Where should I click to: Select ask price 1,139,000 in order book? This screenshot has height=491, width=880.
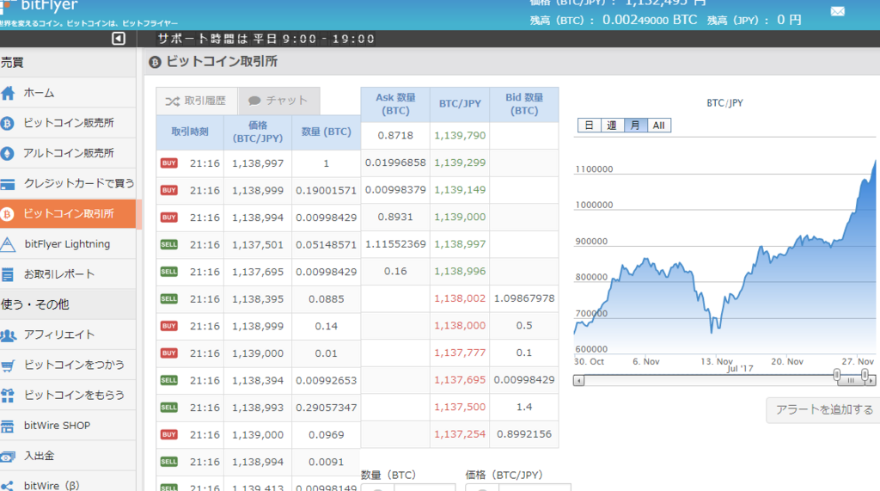[x=460, y=217]
